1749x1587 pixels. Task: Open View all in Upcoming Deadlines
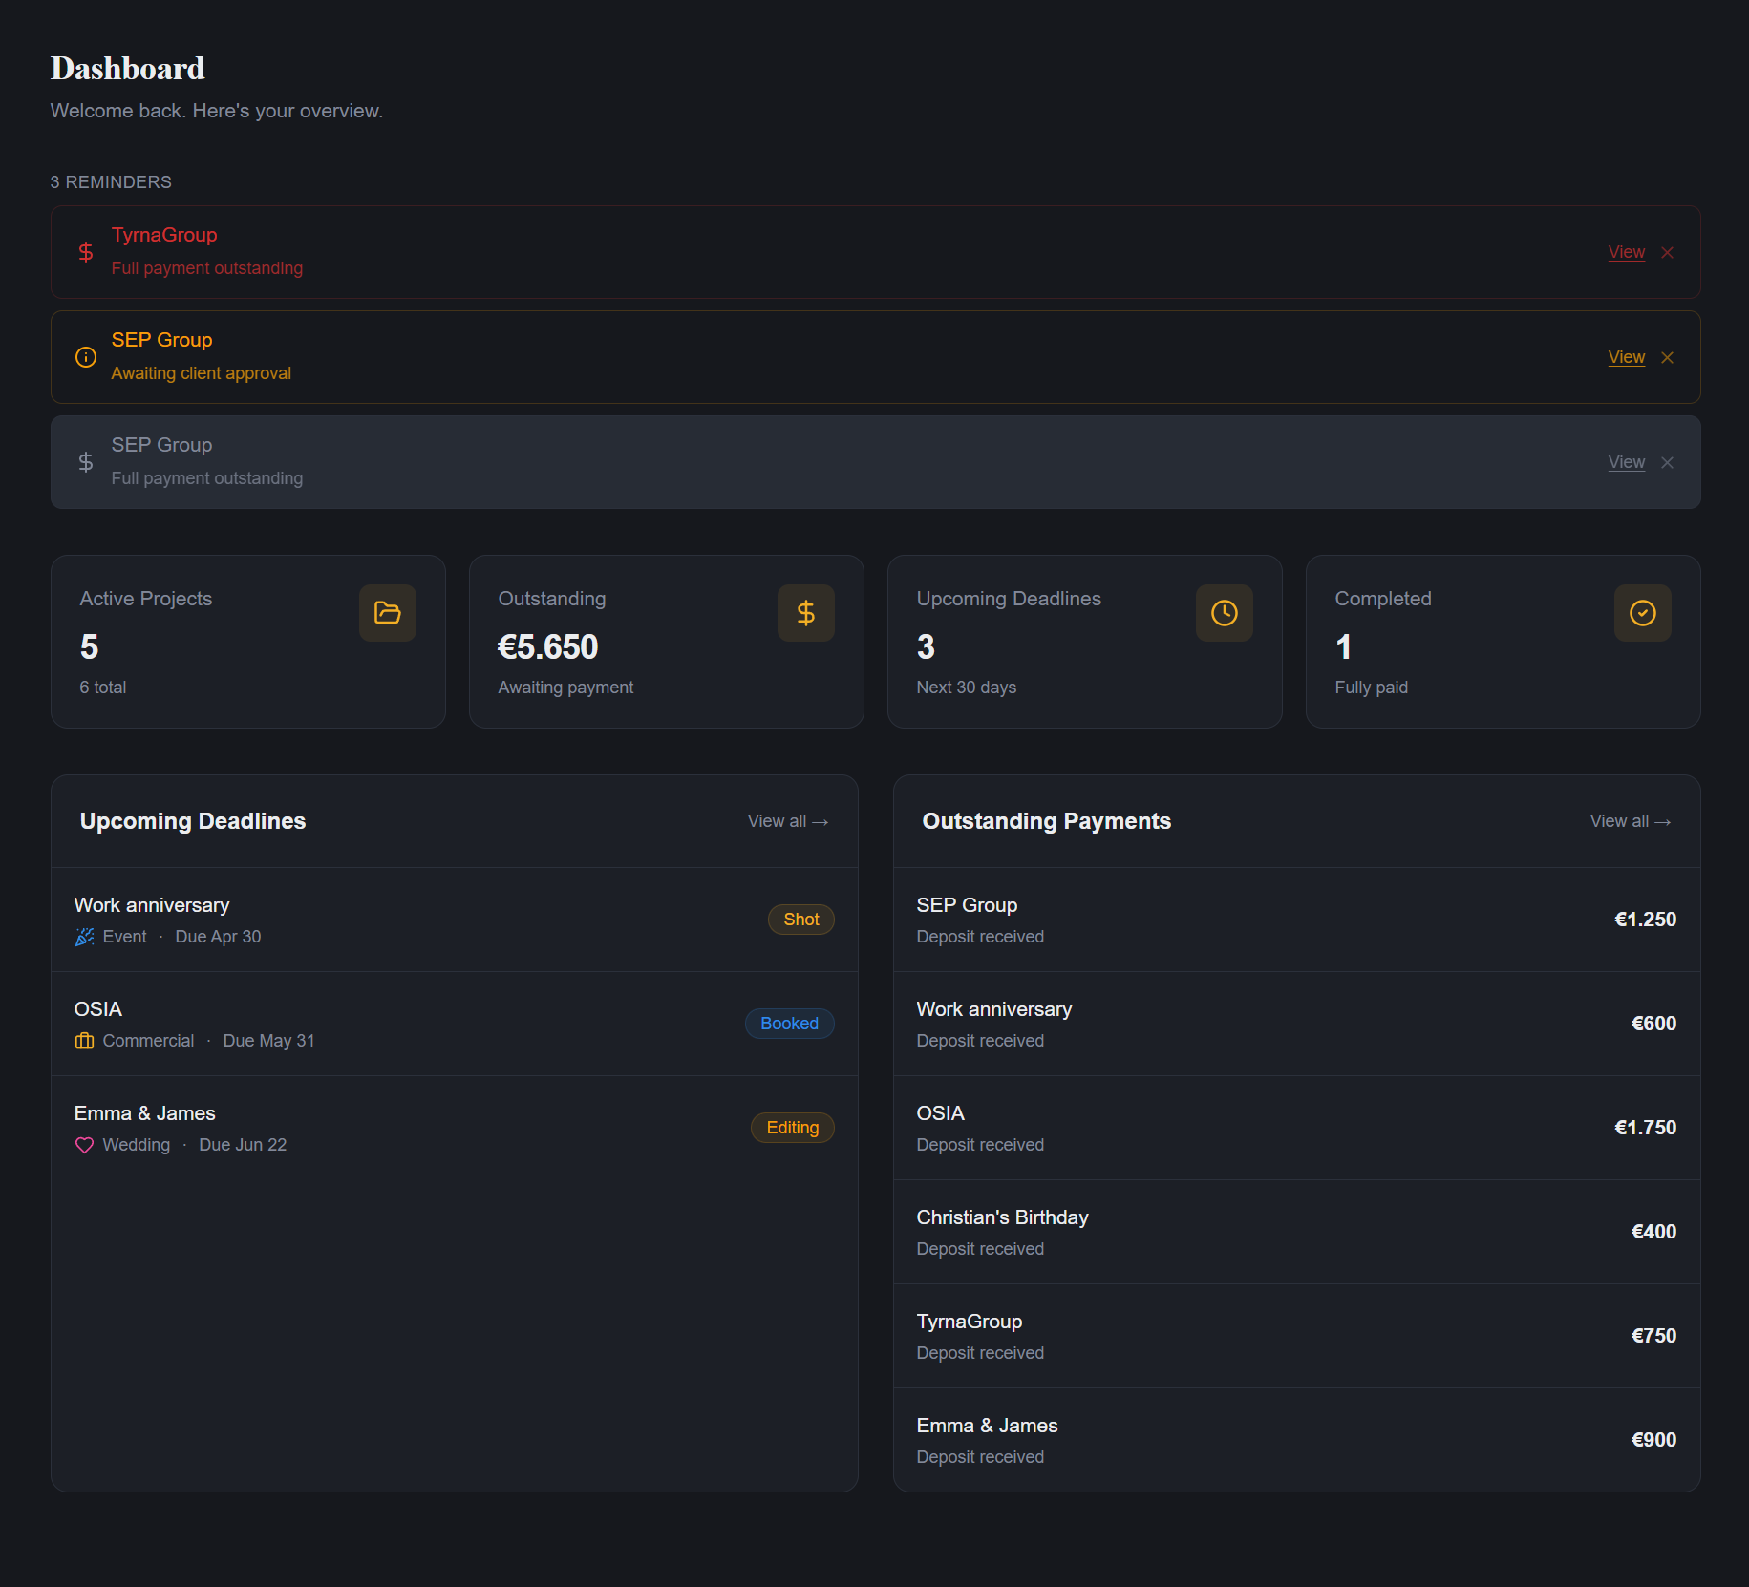pyautogui.click(x=787, y=820)
